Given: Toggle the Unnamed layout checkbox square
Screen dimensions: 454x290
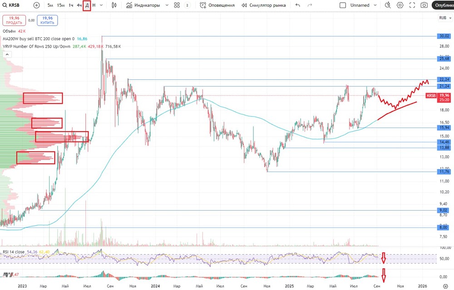Looking at the screenshot, I should point(342,5).
